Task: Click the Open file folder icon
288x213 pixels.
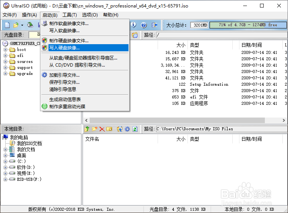Action: tap(16, 25)
